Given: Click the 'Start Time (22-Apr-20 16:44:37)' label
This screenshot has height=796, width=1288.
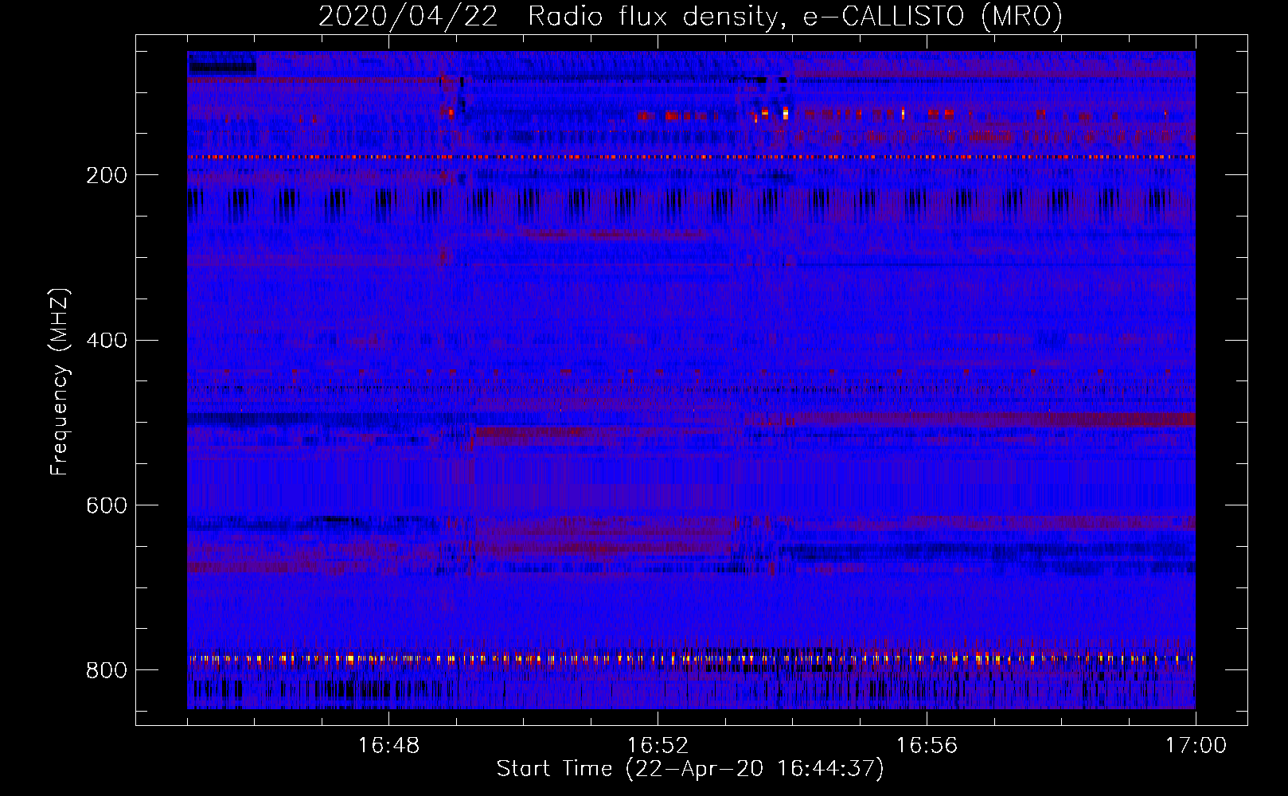Looking at the screenshot, I should click(x=690, y=769).
